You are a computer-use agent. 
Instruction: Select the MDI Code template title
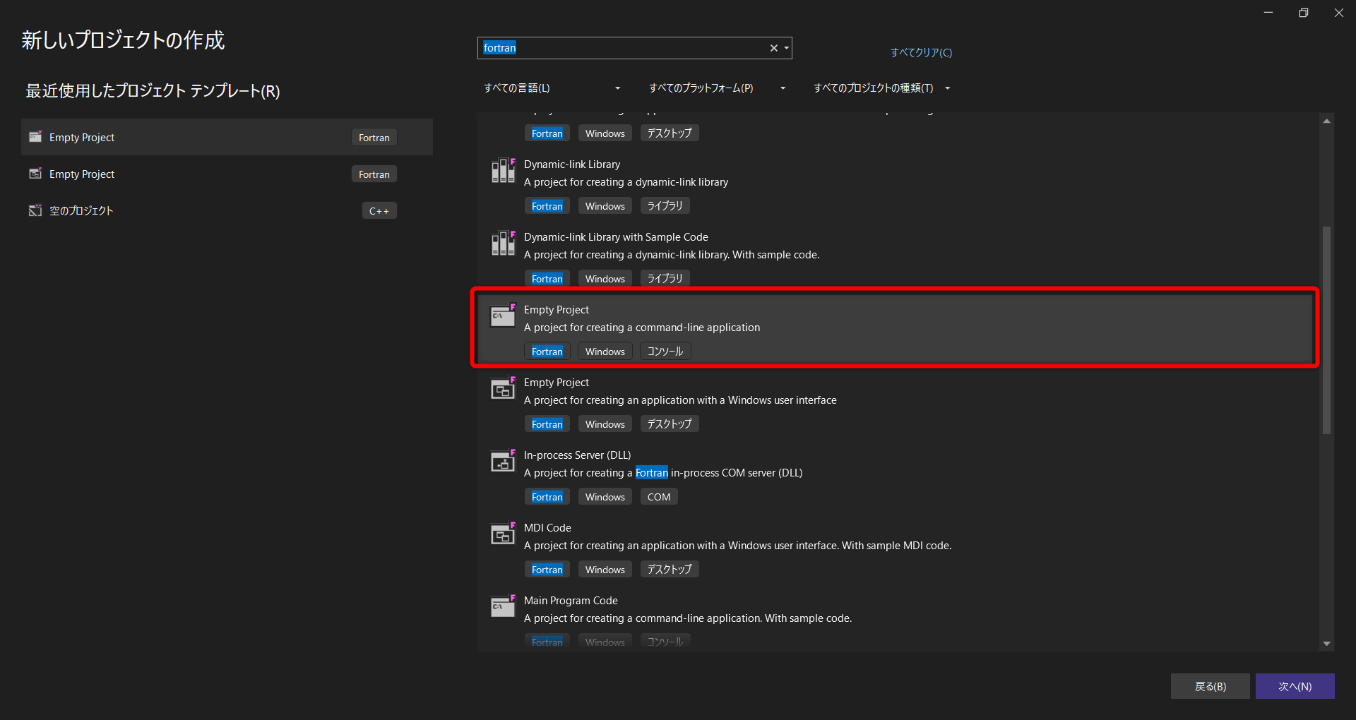click(547, 527)
